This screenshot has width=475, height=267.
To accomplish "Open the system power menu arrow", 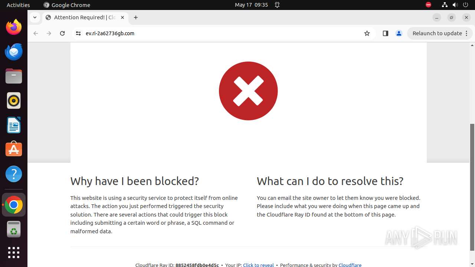I will [x=465, y=5].
